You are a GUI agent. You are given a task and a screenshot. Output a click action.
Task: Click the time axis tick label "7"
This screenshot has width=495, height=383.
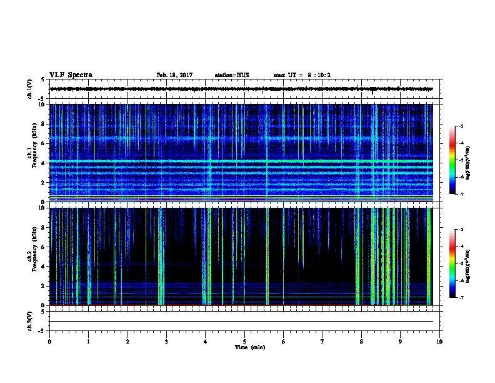point(322,342)
